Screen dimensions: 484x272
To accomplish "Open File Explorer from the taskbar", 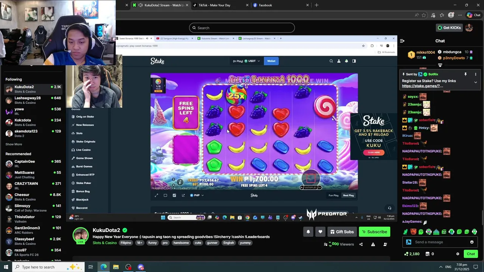I will 116,267.
